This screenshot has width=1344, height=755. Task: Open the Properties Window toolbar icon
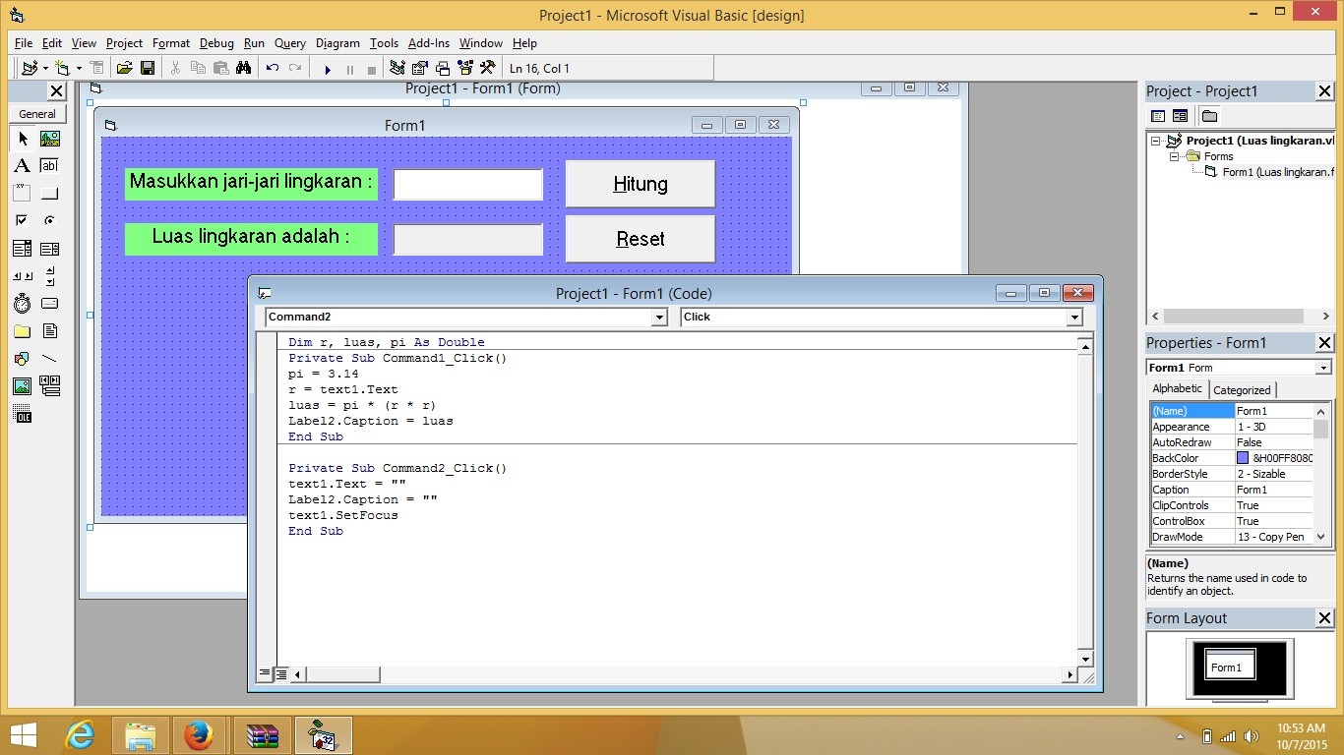(x=420, y=68)
